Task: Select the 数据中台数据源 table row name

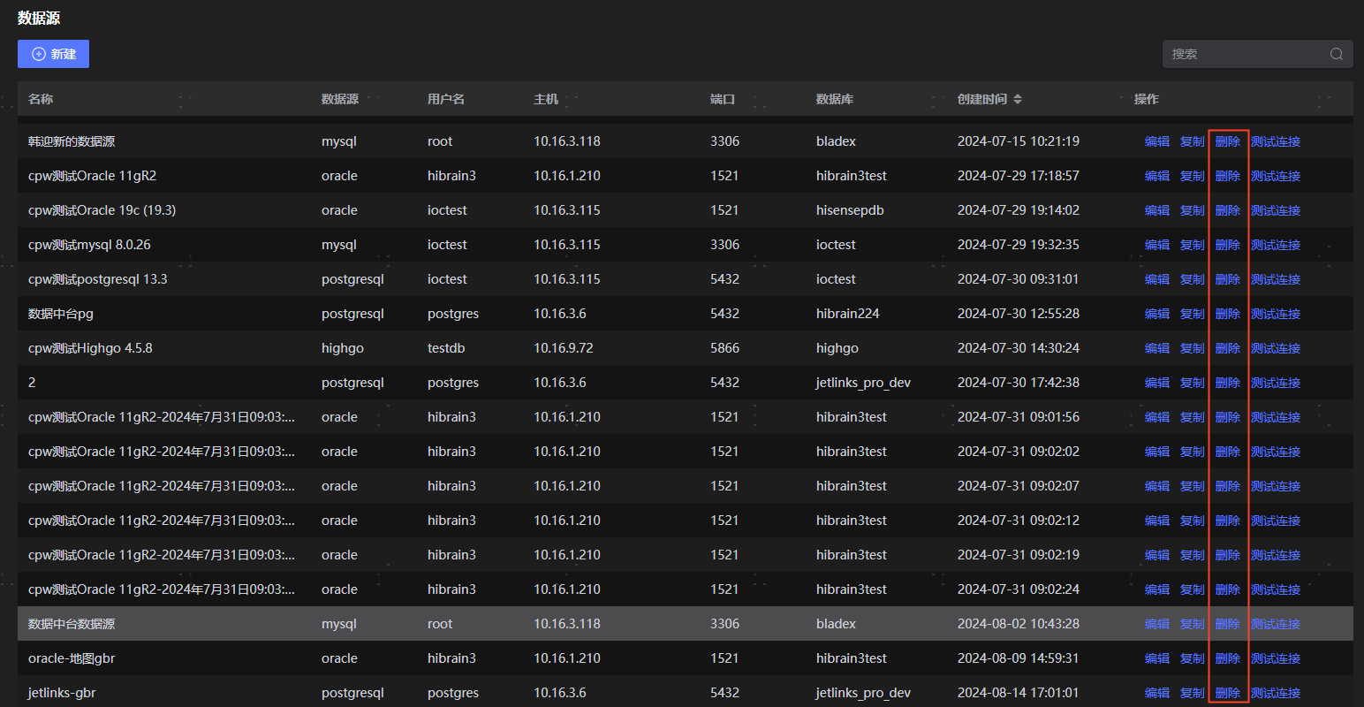Action: tap(72, 624)
